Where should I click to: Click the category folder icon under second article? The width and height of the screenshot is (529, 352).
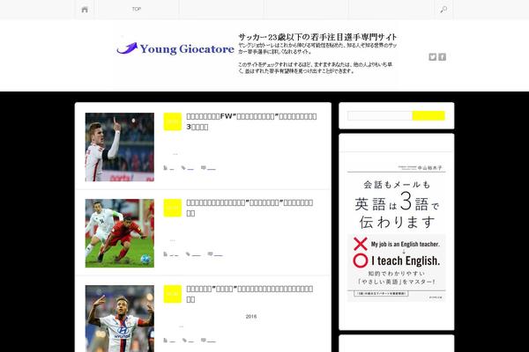coord(166,254)
